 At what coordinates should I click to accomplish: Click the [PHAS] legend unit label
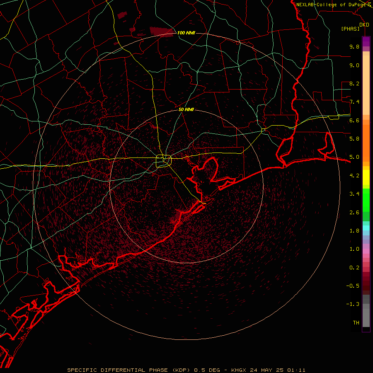coord(350,29)
